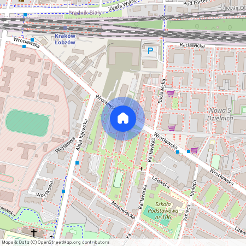Select the blue Parking P icon
The image size is (246, 246).
pyautogui.click(x=150, y=51)
